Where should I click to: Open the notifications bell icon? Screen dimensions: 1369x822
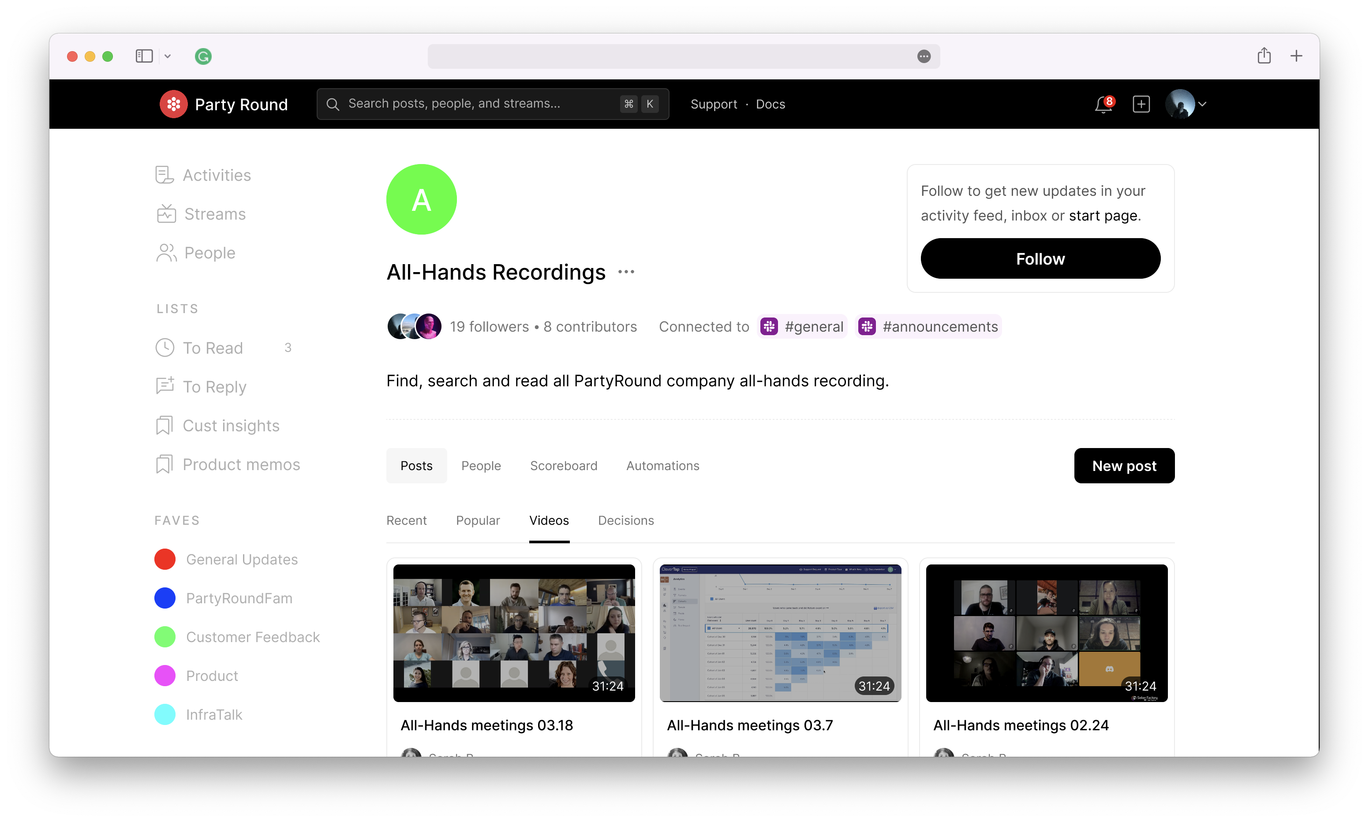pos(1103,104)
